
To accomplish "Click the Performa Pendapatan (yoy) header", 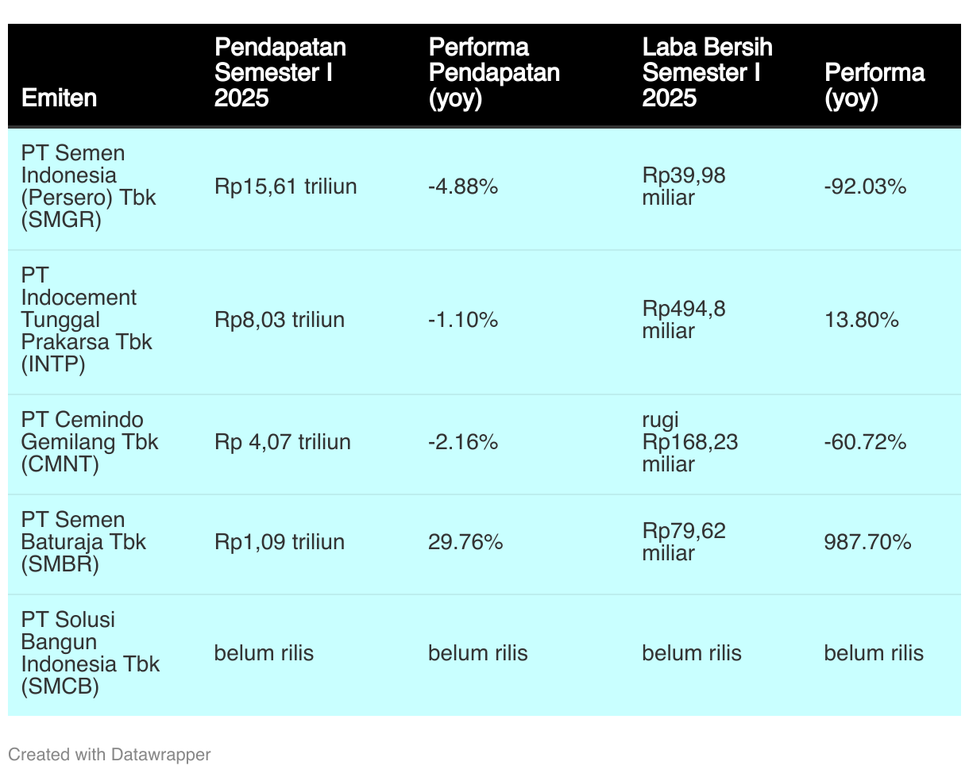I will pyautogui.click(x=494, y=73).
